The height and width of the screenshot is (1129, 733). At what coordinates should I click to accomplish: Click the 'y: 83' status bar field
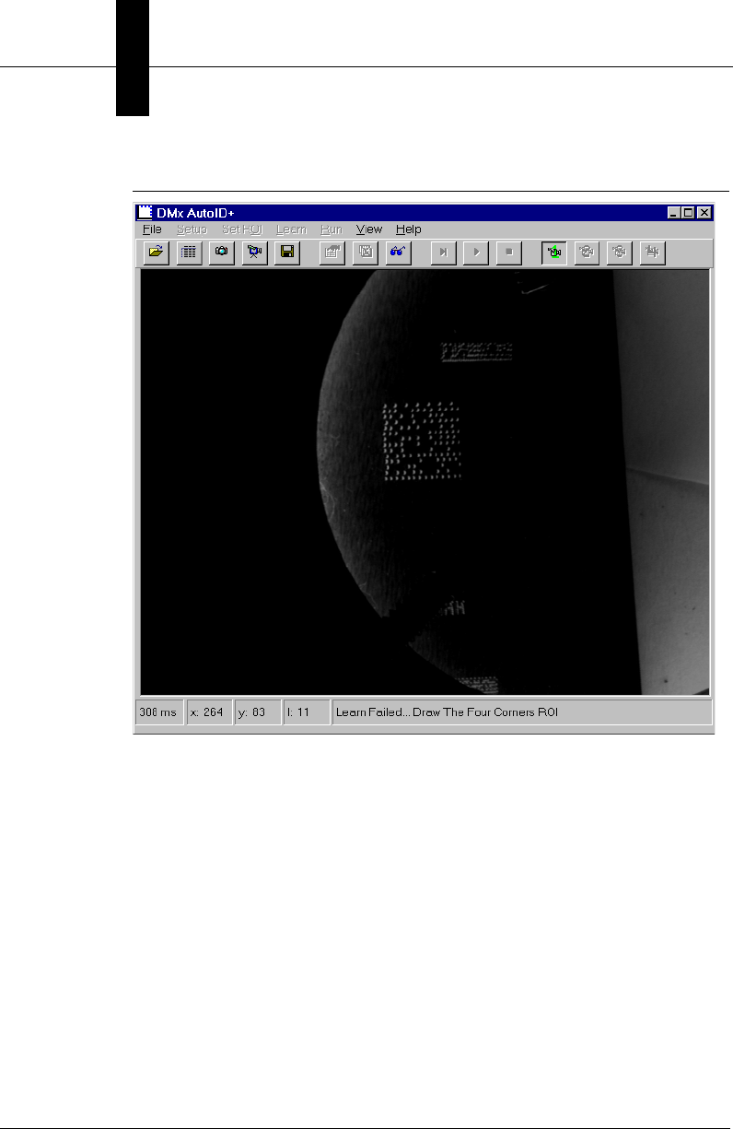(x=258, y=712)
